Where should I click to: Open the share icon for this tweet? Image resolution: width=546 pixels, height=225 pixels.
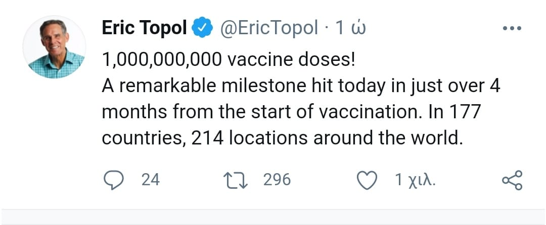pyautogui.click(x=511, y=181)
